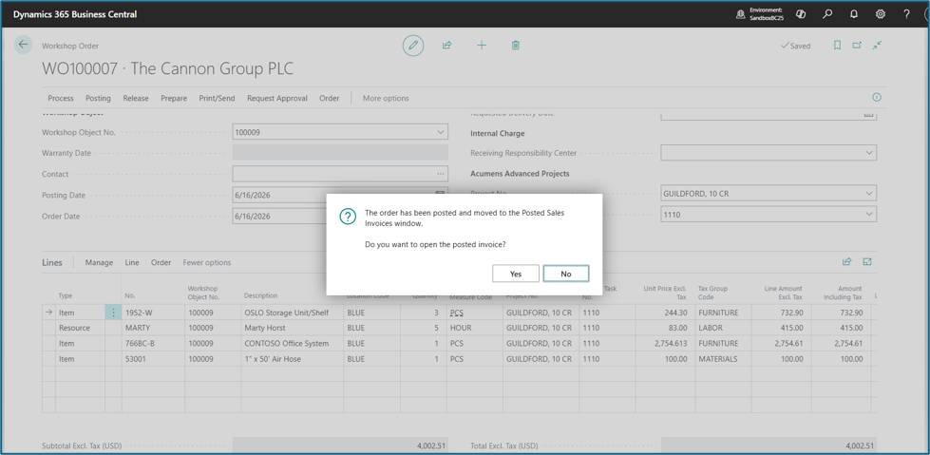Click the share icon in the page header
This screenshot has height=455, width=930.
pos(447,45)
